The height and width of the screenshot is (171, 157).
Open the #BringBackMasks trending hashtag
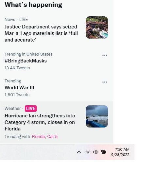[x=26, y=61]
